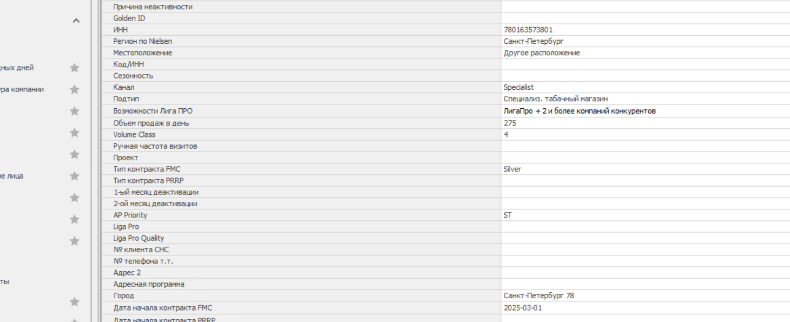Open the 'ые лица' sidebar item
The height and width of the screenshot is (322, 790).
pos(12,176)
